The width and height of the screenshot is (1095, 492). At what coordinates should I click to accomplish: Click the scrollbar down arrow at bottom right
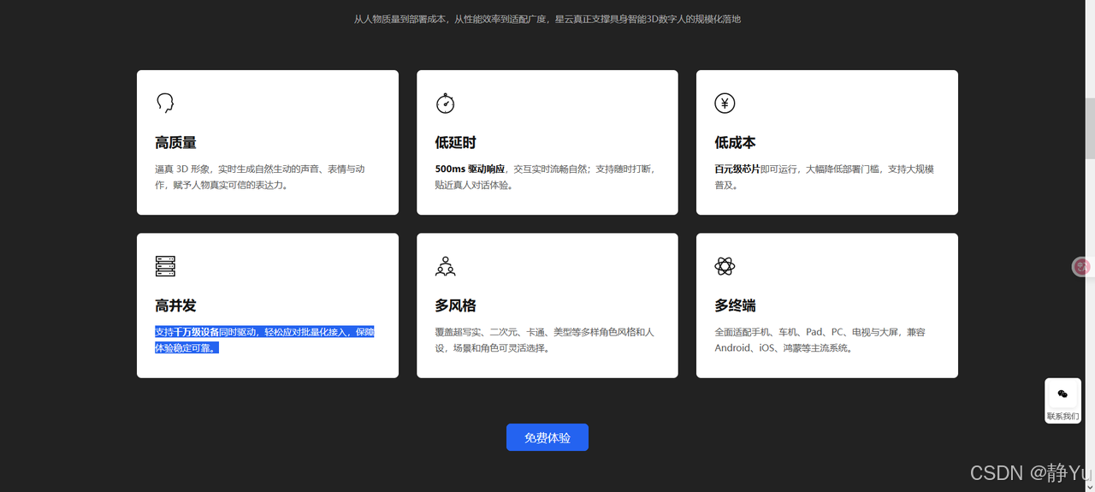(1090, 487)
